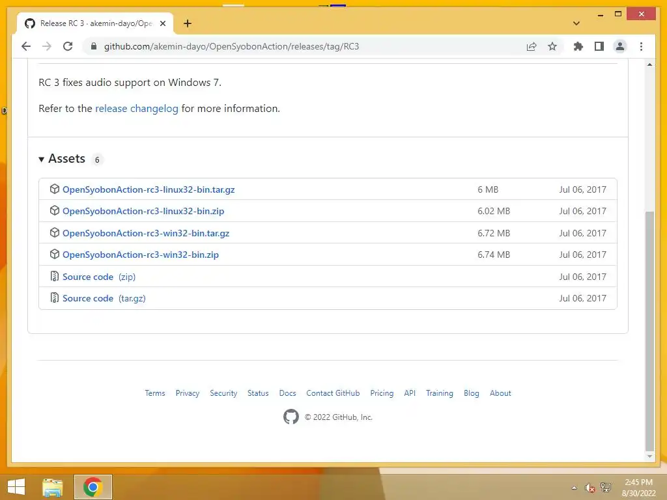Screen dimensions: 667x500
Task: Open the tab search dropdown arrow
Action: pos(576,23)
